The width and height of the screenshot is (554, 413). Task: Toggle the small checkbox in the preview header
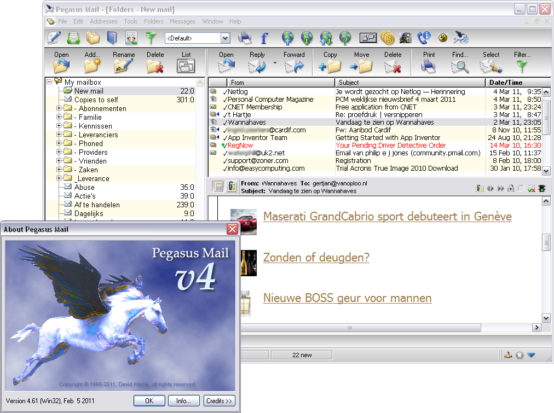tap(521, 188)
